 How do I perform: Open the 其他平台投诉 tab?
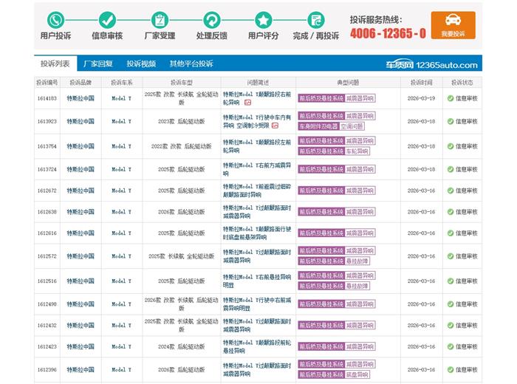click(x=191, y=64)
